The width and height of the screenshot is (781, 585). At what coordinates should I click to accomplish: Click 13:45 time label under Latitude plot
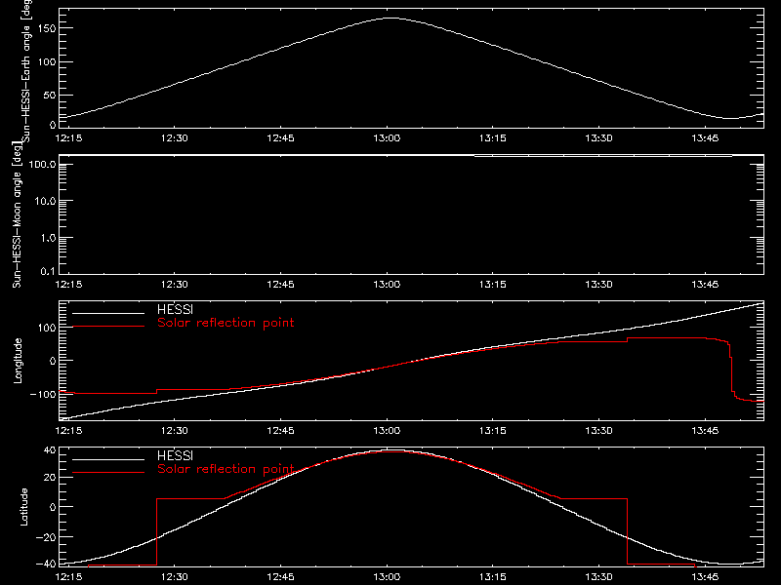705,577
